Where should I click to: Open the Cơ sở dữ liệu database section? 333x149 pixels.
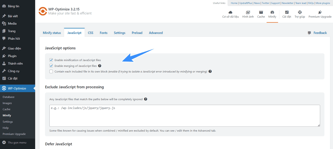coord(230,14)
